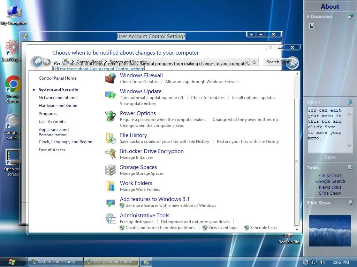Switch to the System and Security taskbar button
Viewport: 357px width, 267px height.
(55, 262)
